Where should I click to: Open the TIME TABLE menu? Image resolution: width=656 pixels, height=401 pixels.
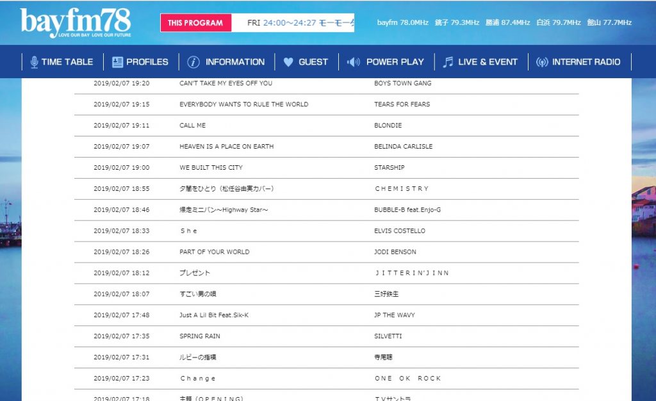tap(67, 62)
